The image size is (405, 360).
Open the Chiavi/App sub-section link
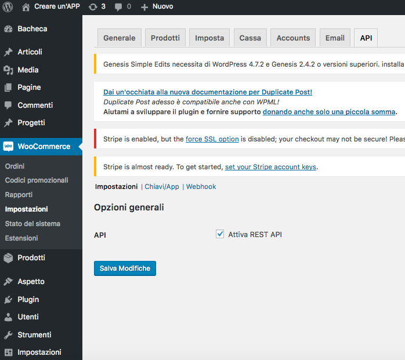(162, 187)
